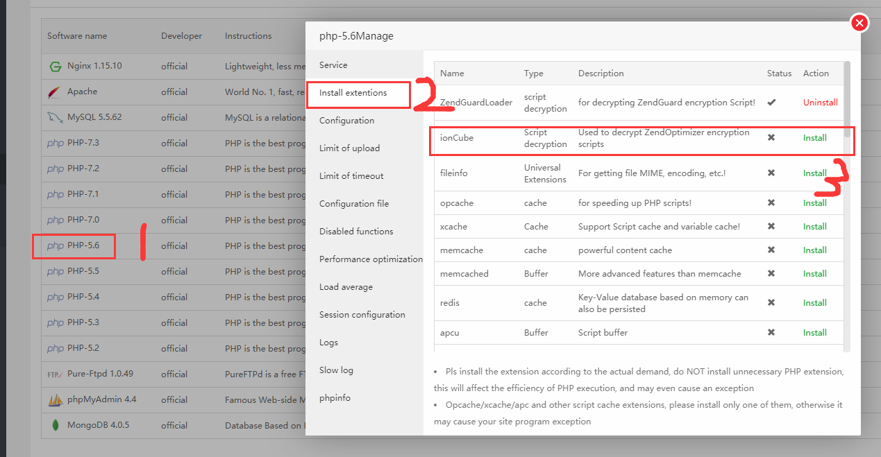Image resolution: width=881 pixels, height=457 pixels.
Task: Click the php icon beside PHP-7.3
Action: click(56, 144)
